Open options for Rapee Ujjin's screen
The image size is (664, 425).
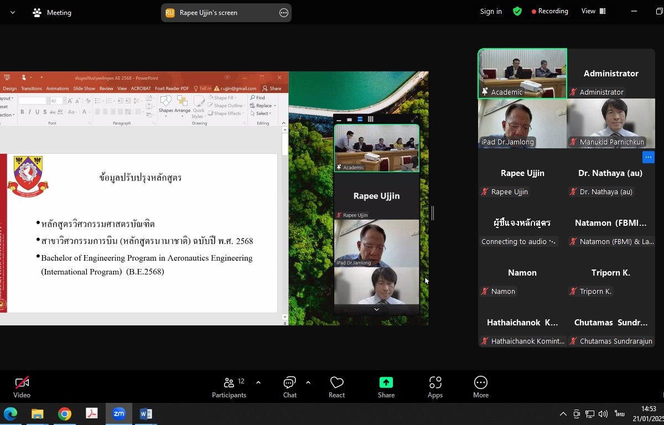tap(284, 13)
